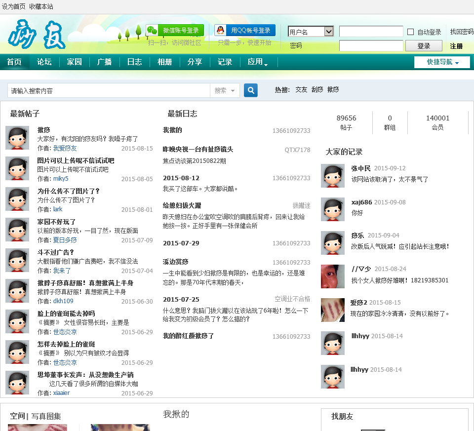Open avatar of the top post 揪痧

[x=17, y=138]
